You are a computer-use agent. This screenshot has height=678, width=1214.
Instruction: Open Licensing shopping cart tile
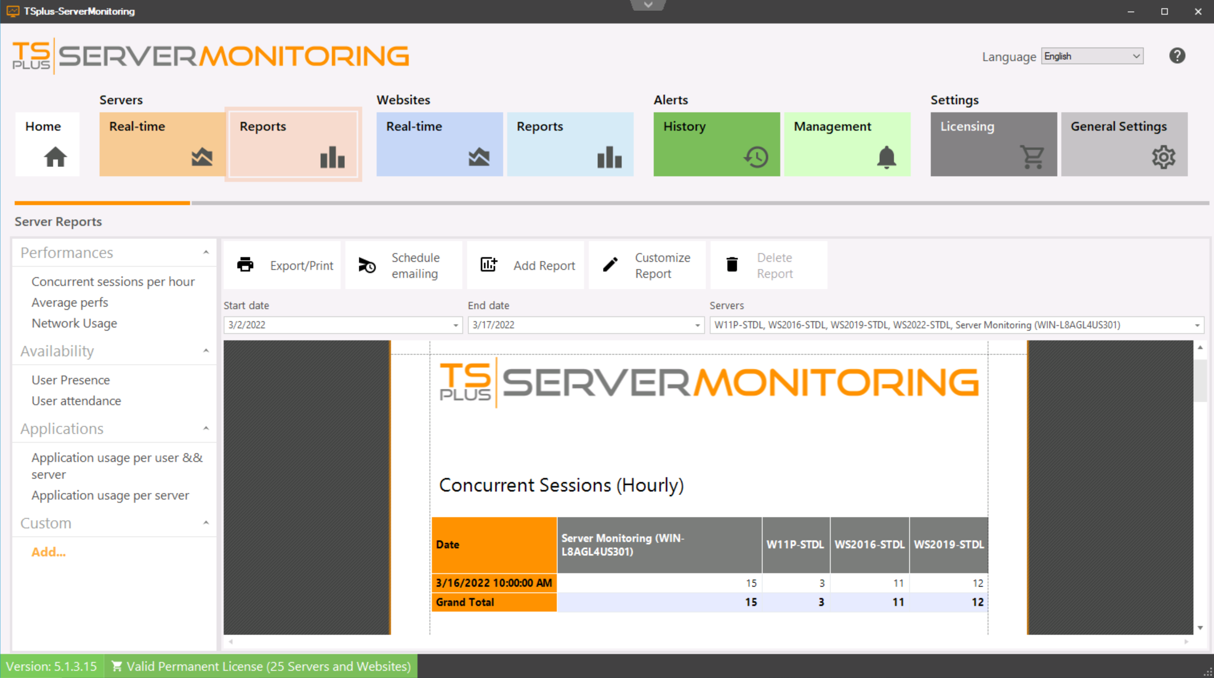(993, 144)
